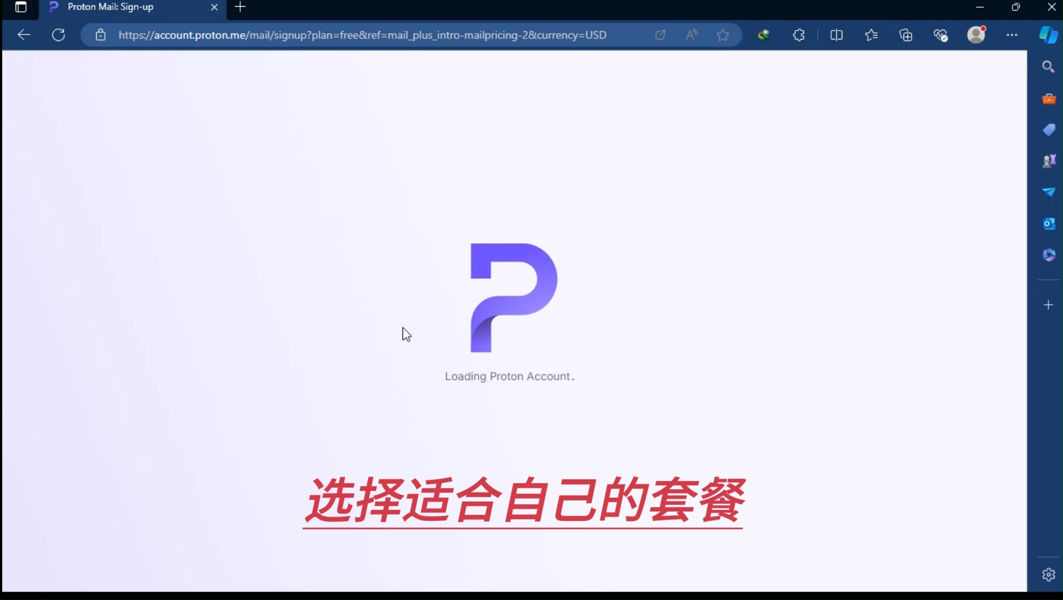
Task: Open the user profile avatar
Action: [x=976, y=34]
